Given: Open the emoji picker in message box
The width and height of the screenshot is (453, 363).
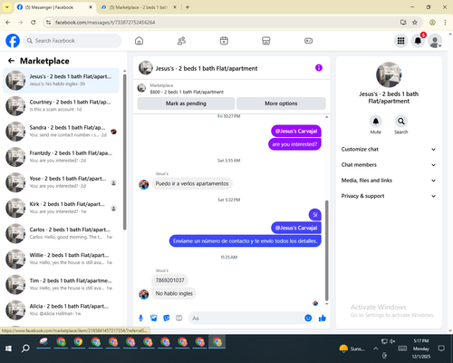Looking at the screenshot, I should (308, 318).
